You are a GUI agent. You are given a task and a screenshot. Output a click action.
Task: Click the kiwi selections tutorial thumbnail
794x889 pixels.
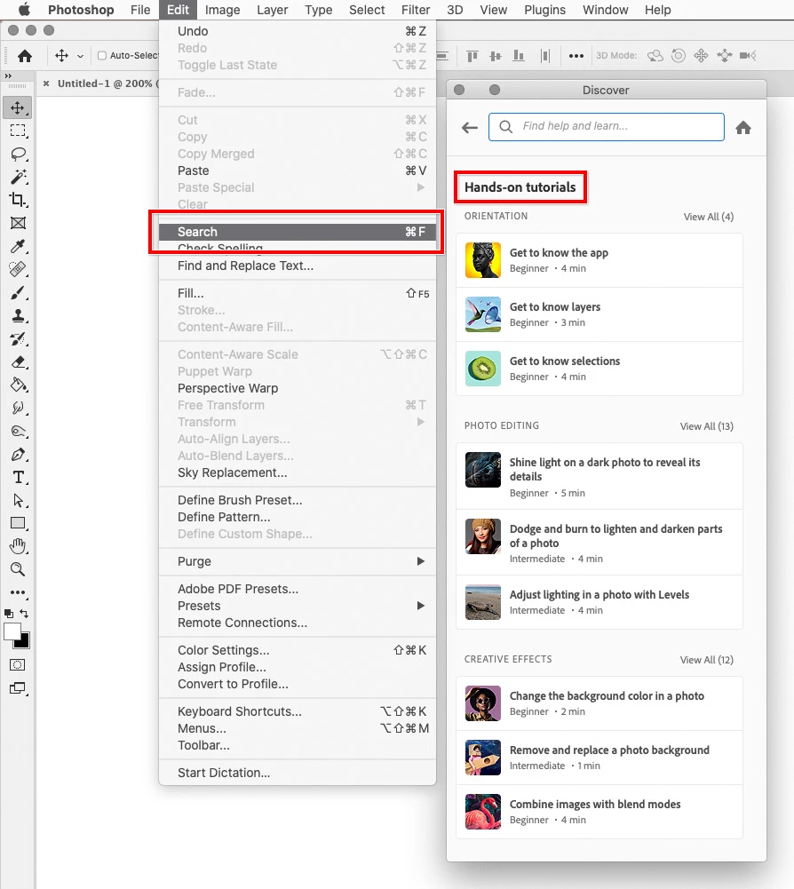pyautogui.click(x=482, y=369)
